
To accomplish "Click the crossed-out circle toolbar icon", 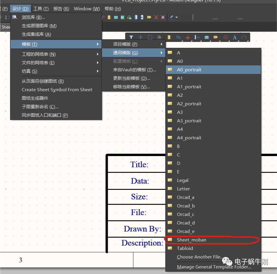I will click(x=163, y=17).
